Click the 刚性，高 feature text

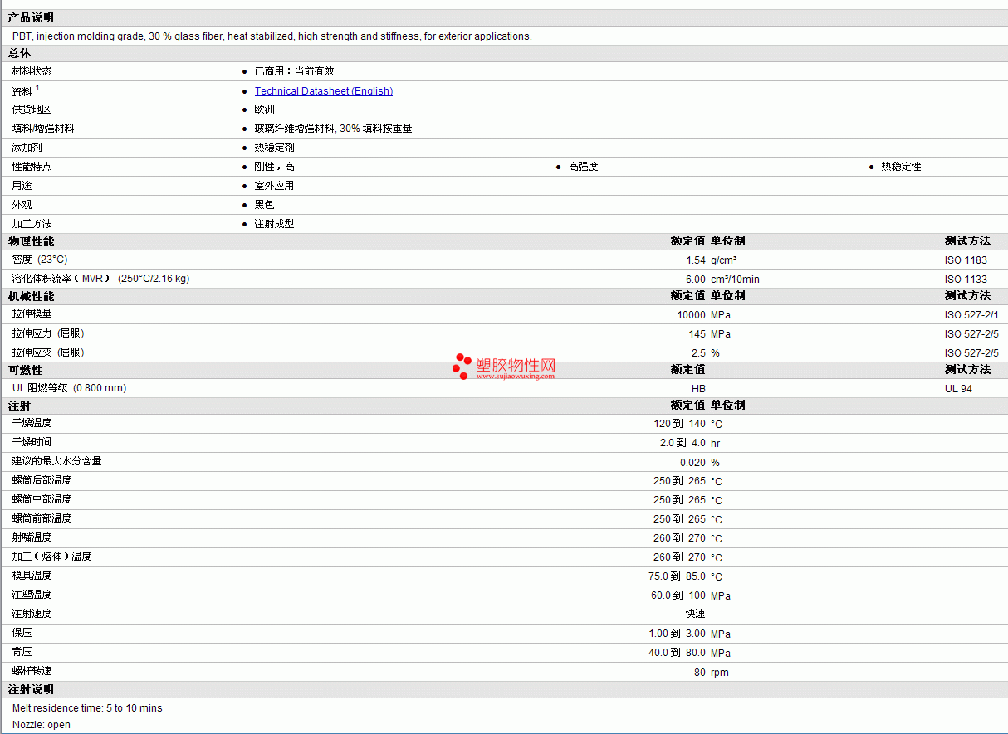coord(275,168)
